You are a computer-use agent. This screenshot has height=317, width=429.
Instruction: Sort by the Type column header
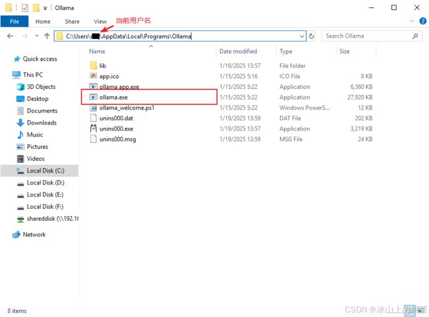(x=286, y=51)
